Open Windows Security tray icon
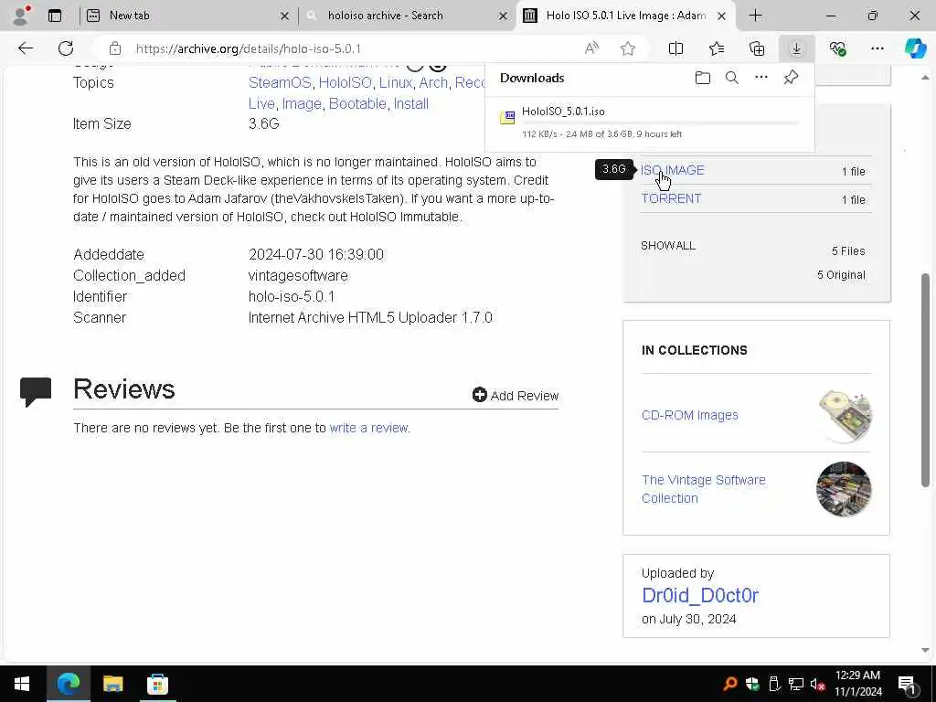The height and width of the screenshot is (702, 936). tap(752, 684)
